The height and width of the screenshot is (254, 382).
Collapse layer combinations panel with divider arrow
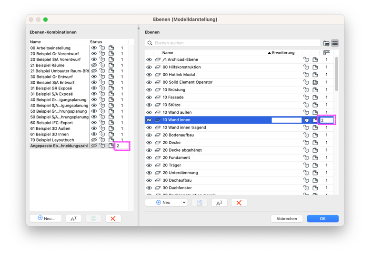[x=139, y=29]
